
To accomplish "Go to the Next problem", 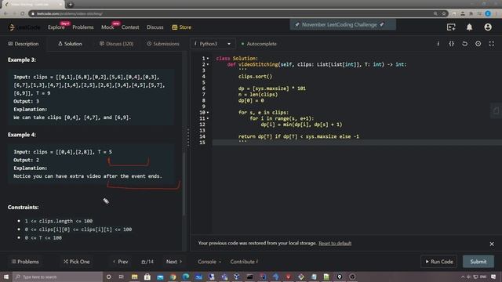I will (174, 262).
